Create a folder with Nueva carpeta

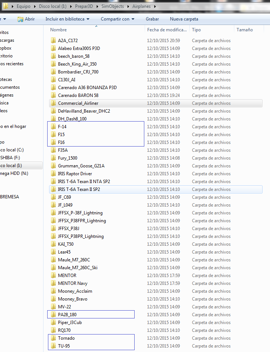click(x=184, y=19)
